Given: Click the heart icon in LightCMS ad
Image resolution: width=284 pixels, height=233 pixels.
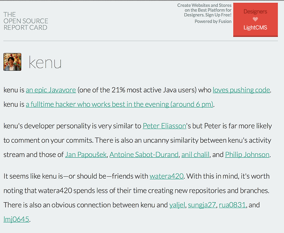Looking at the screenshot, I should click(x=255, y=19).
